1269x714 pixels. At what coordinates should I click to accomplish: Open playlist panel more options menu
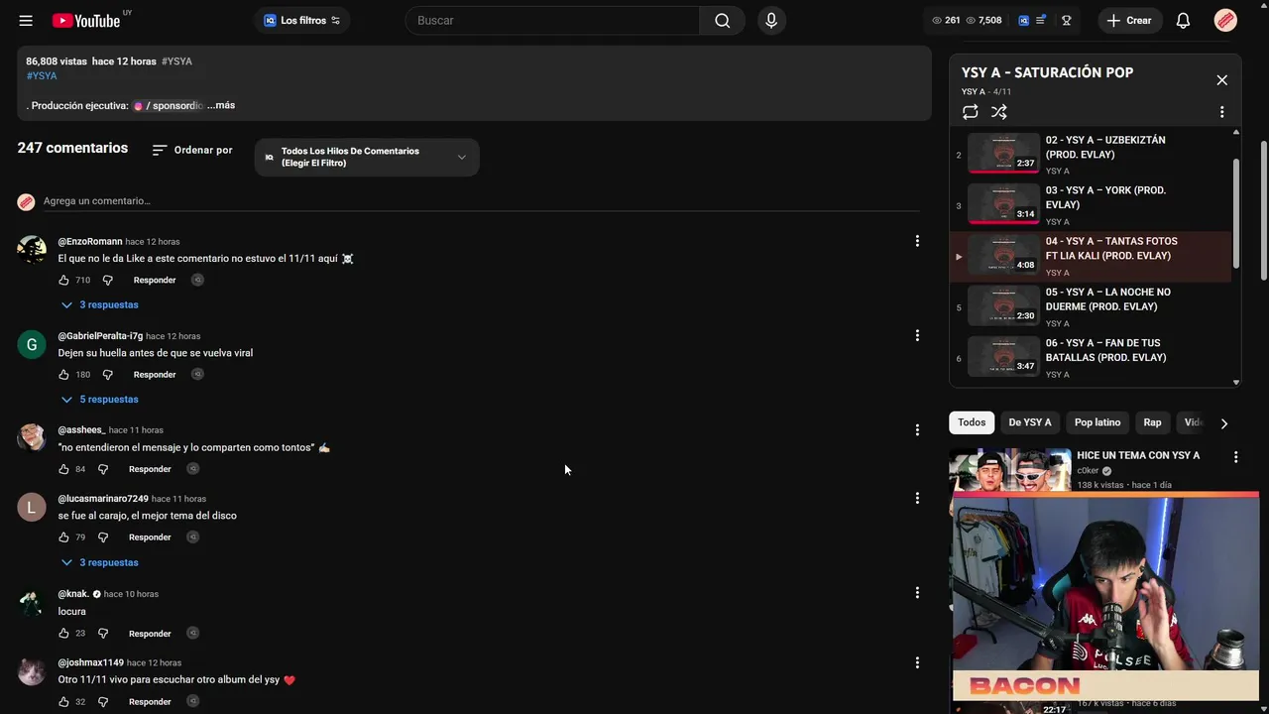(1221, 112)
